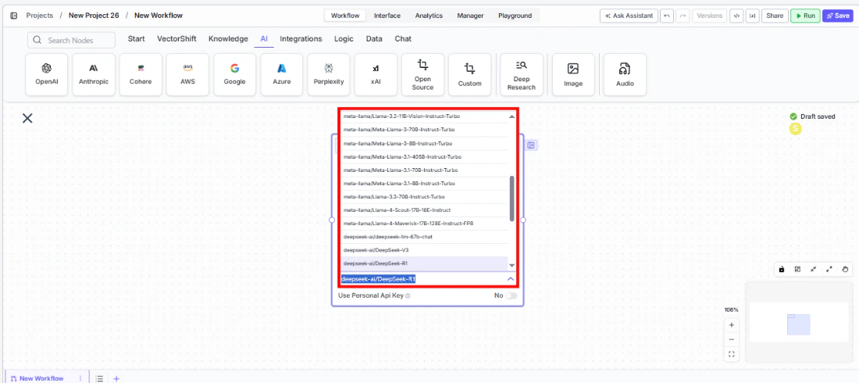
Task: Add a Cohere node
Action: click(141, 74)
